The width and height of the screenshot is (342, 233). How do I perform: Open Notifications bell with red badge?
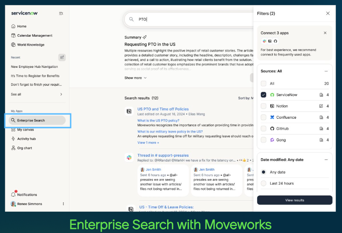point(14,194)
